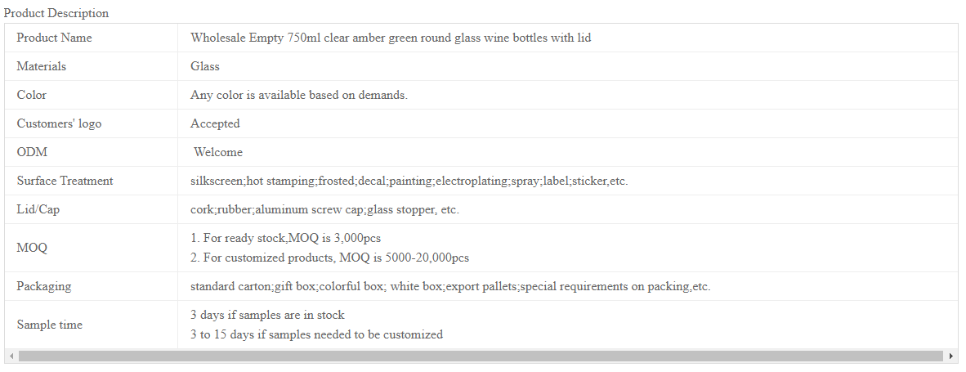Click the standard carton packaging text
This screenshot has height=372, width=966.
[x=450, y=286]
